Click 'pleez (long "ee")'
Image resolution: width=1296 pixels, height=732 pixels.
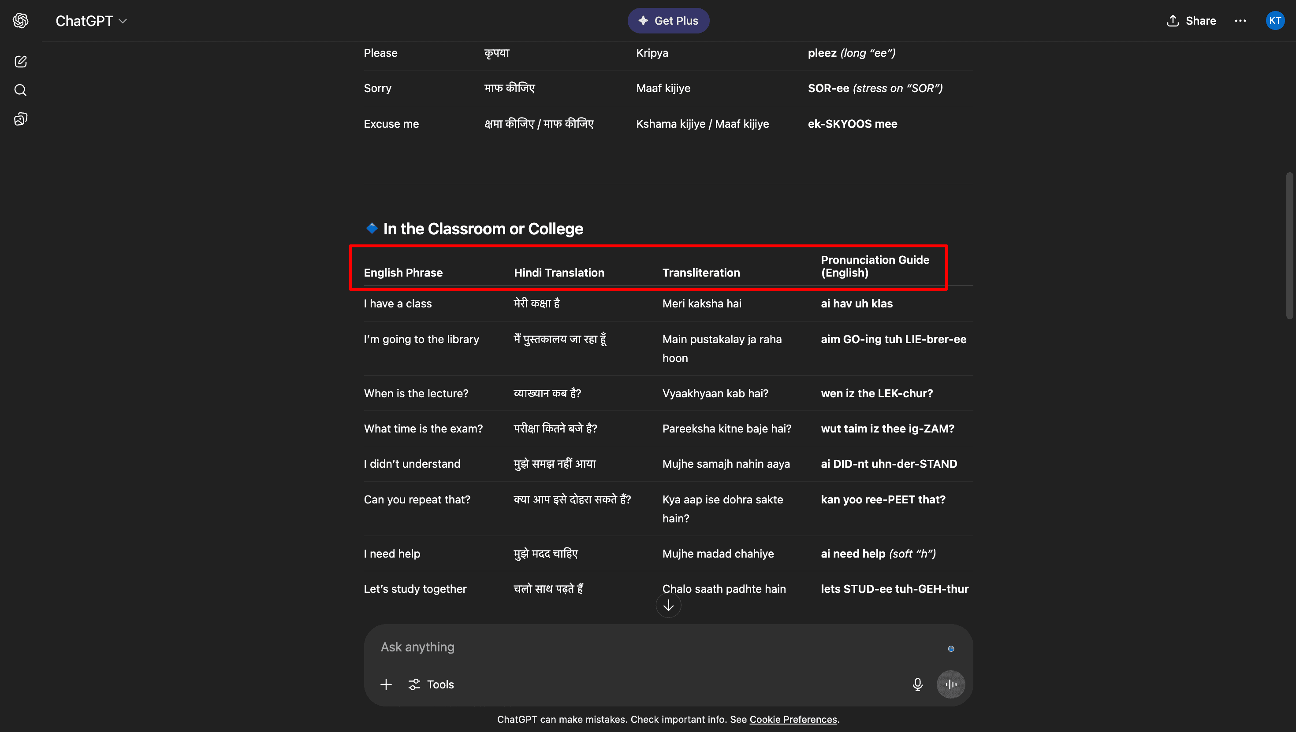point(851,53)
